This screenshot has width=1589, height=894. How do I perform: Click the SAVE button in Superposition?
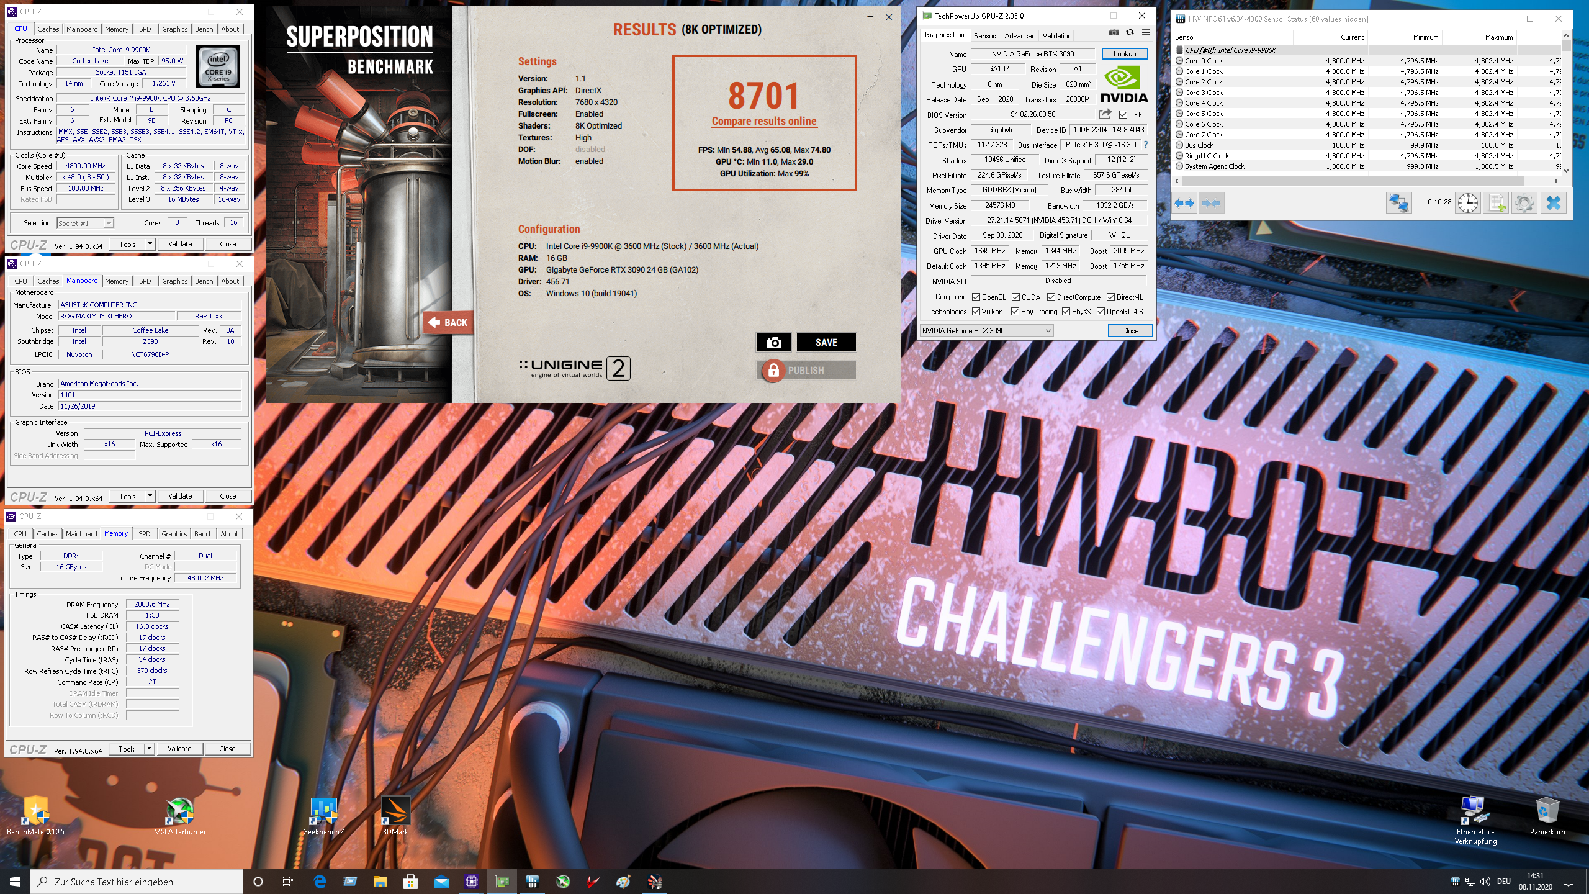[x=826, y=342]
